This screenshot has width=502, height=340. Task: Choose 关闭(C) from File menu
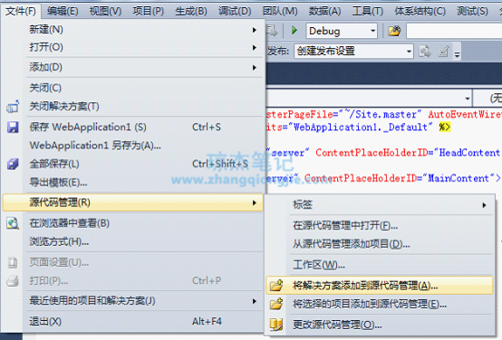click(132, 88)
